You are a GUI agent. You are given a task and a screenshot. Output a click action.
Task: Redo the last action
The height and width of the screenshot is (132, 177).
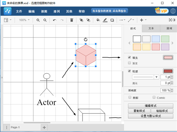[x=62, y=20]
